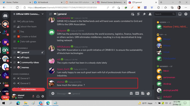The width and height of the screenshot is (190, 106).
Task: Open the Threads icon in channel header
Action: [x=132, y=14]
